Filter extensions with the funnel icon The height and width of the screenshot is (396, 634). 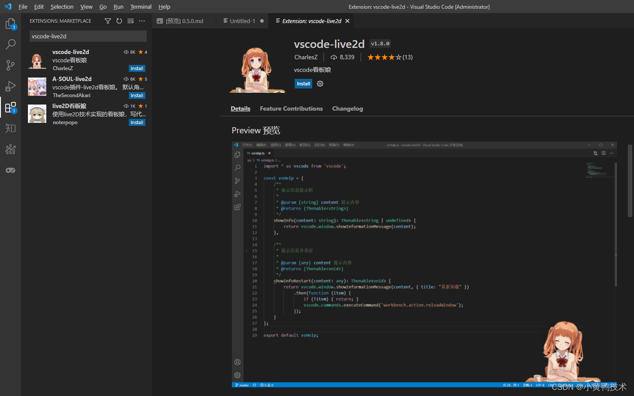pyautogui.click(x=107, y=20)
